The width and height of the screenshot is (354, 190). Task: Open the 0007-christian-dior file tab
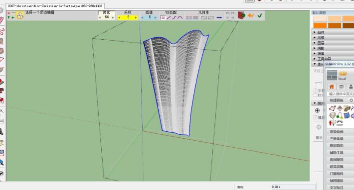pos(55,6)
